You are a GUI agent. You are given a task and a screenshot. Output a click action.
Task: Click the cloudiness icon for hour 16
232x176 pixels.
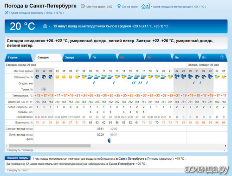click(x=137, y=77)
